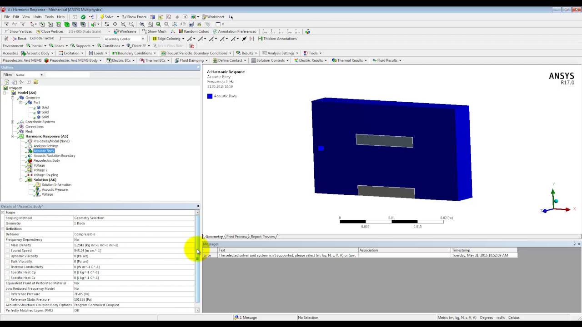Toggle Specific Heat Cp checkbox
This screenshot has height=327, width=582.
(7, 272)
